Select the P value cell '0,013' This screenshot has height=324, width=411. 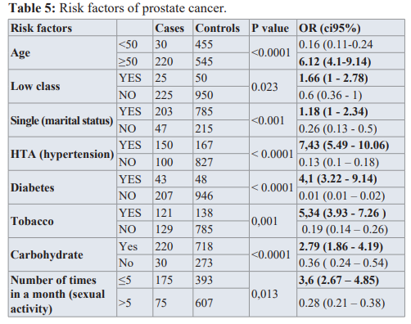(264, 294)
